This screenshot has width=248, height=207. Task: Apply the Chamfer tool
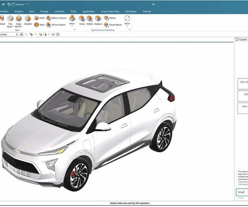pos(28,21)
